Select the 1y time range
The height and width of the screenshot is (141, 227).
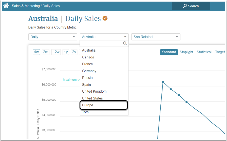pos(66,52)
